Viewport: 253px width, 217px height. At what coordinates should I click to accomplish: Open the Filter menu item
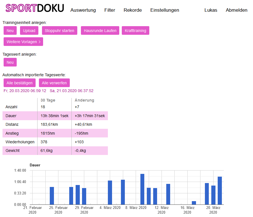click(x=110, y=10)
